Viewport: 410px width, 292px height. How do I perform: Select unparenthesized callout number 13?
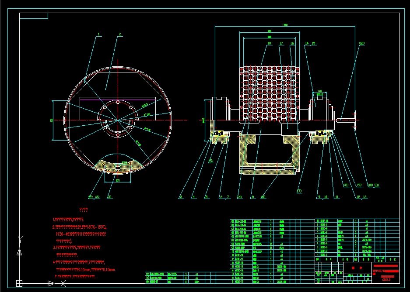coord(365,197)
